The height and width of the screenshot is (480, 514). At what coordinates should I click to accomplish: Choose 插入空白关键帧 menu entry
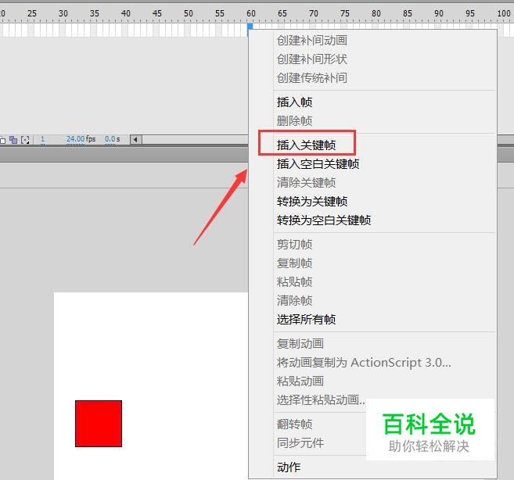point(318,164)
